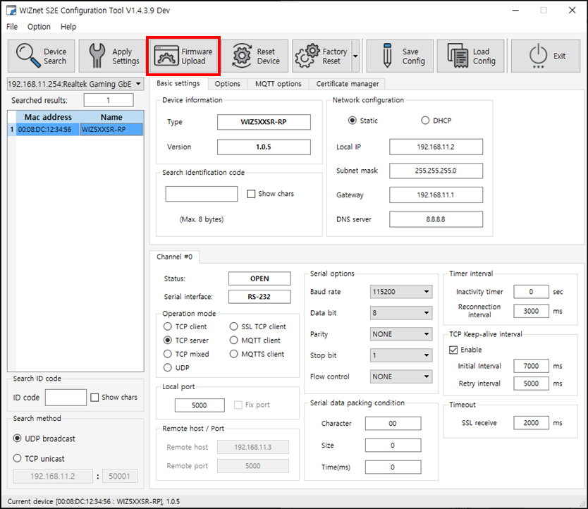Open the Option menu
Image resolution: width=588 pixels, height=509 pixels.
point(39,27)
